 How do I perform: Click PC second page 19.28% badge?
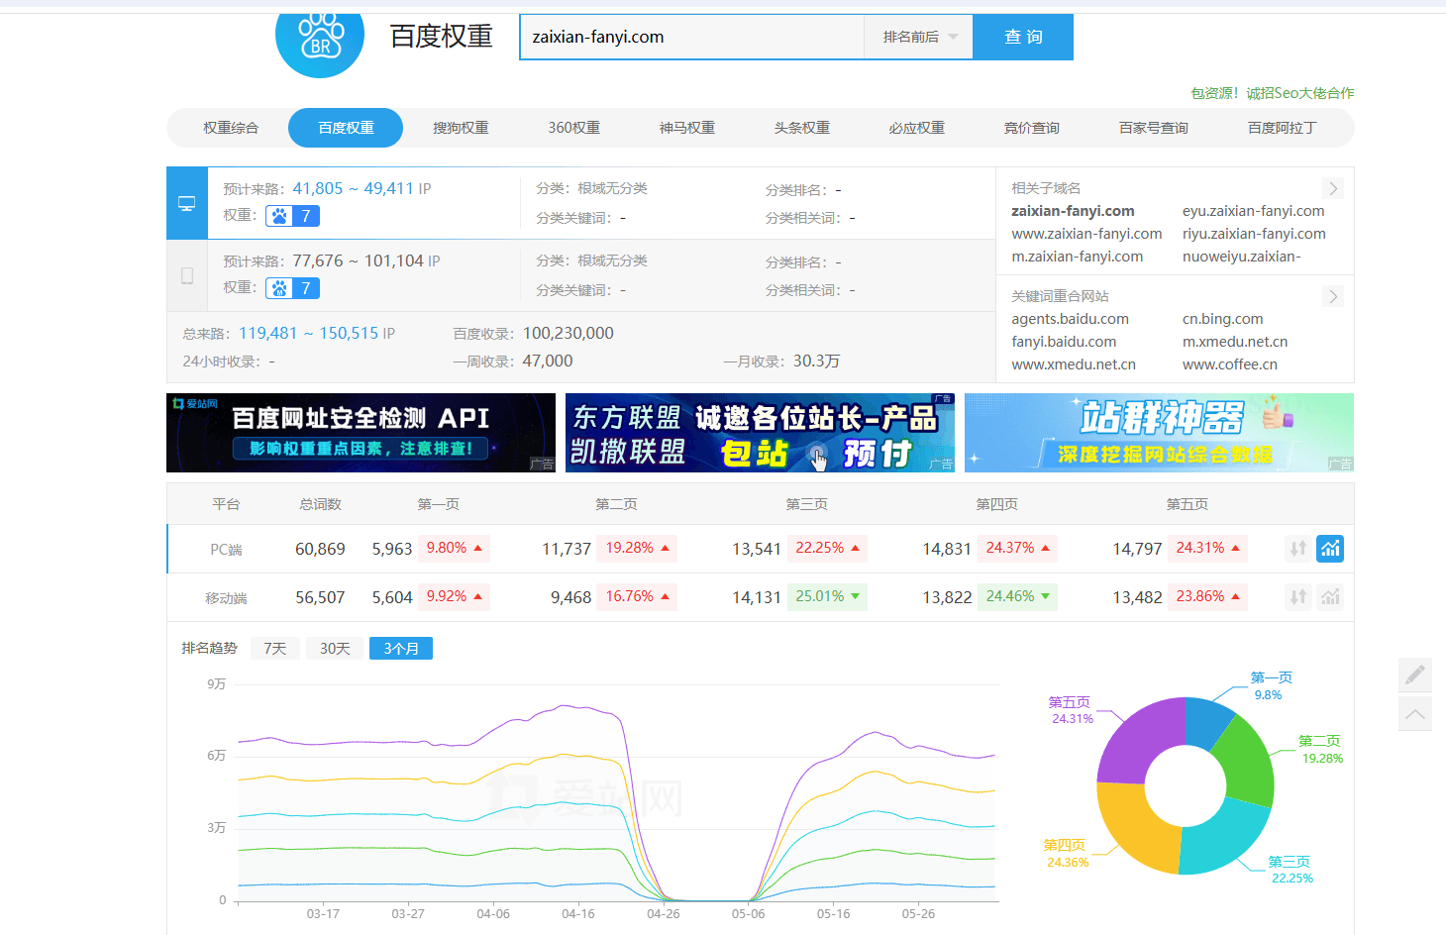pyautogui.click(x=638, y=549)
